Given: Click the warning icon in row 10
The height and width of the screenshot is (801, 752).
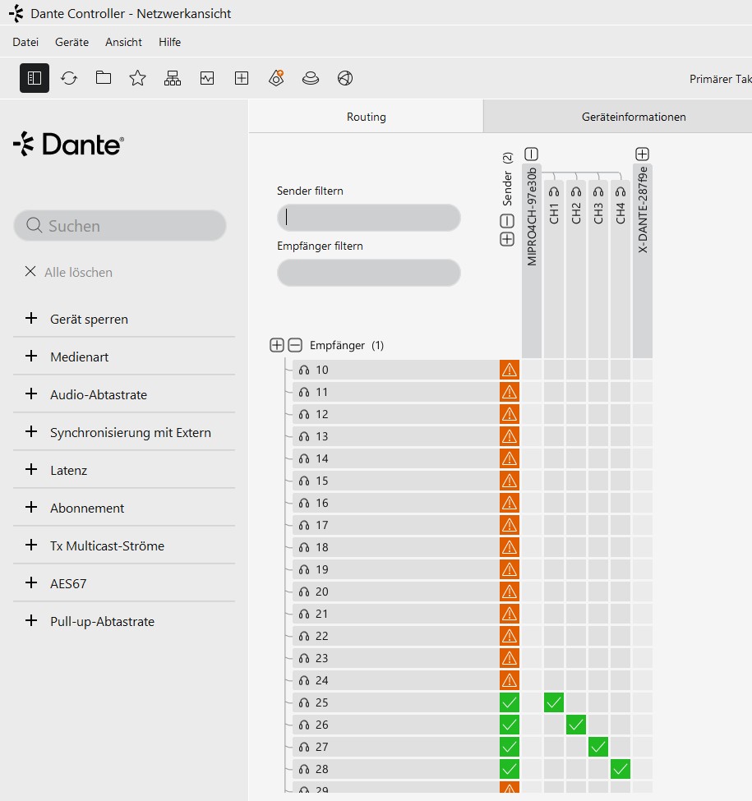Looking at the screenshot, I should click(510, 370).
